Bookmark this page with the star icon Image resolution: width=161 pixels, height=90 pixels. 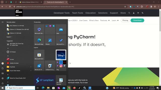point(125,7)
